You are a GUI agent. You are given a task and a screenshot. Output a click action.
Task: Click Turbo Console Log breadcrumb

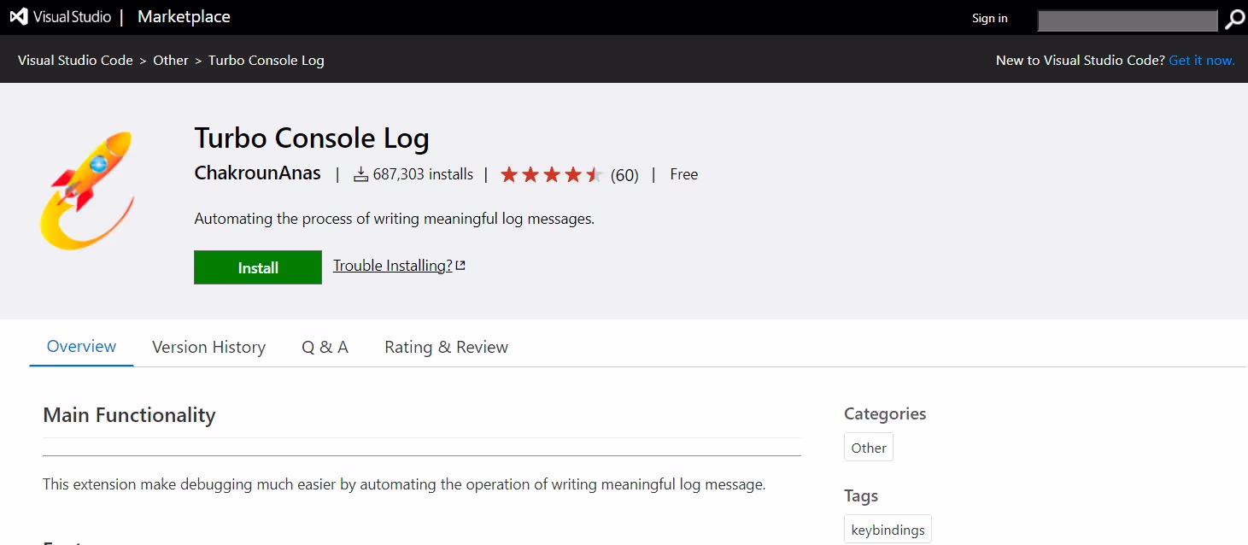(x=267, y=60)
